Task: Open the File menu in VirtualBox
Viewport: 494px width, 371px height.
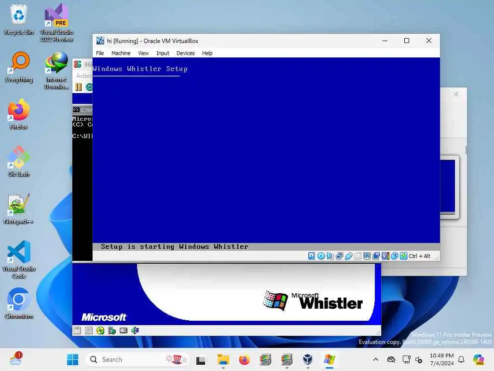Action: tap(100, 53)
